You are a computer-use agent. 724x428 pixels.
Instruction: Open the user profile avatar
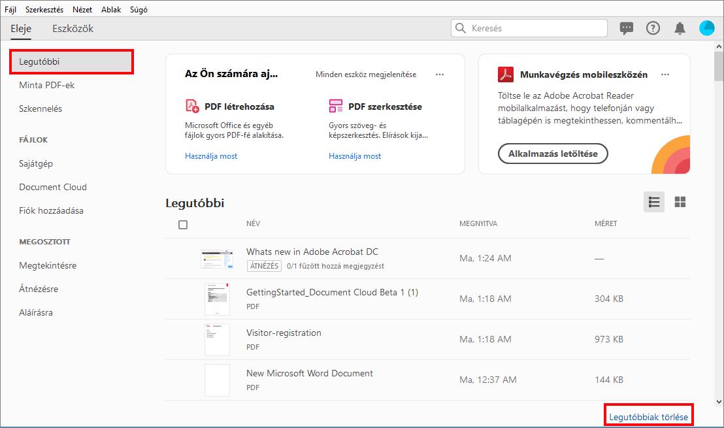[x=706, y=28]
